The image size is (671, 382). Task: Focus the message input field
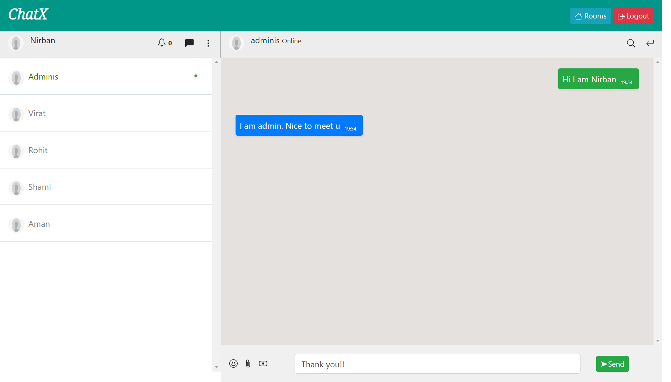pos(437,364)
